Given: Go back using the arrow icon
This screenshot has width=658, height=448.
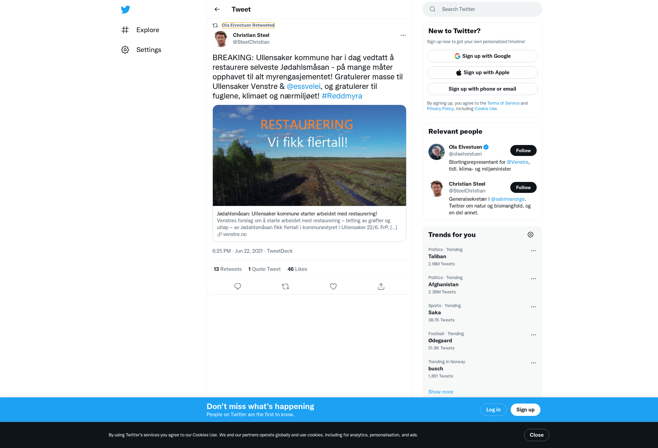Looking at the screenshot, I should (x=217, y=9).
